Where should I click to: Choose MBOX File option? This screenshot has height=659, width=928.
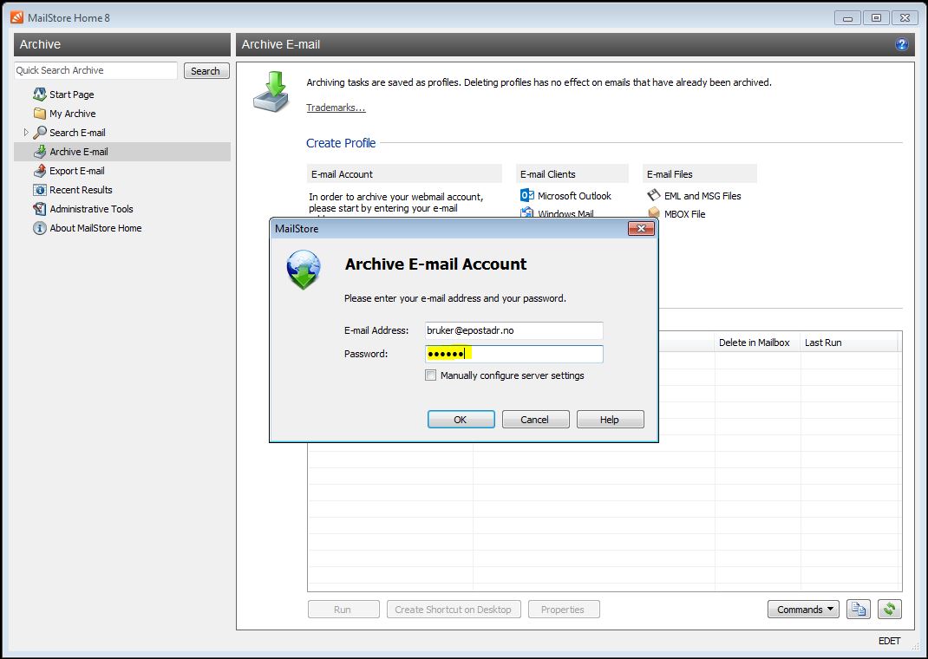click(x=685, y=214)
